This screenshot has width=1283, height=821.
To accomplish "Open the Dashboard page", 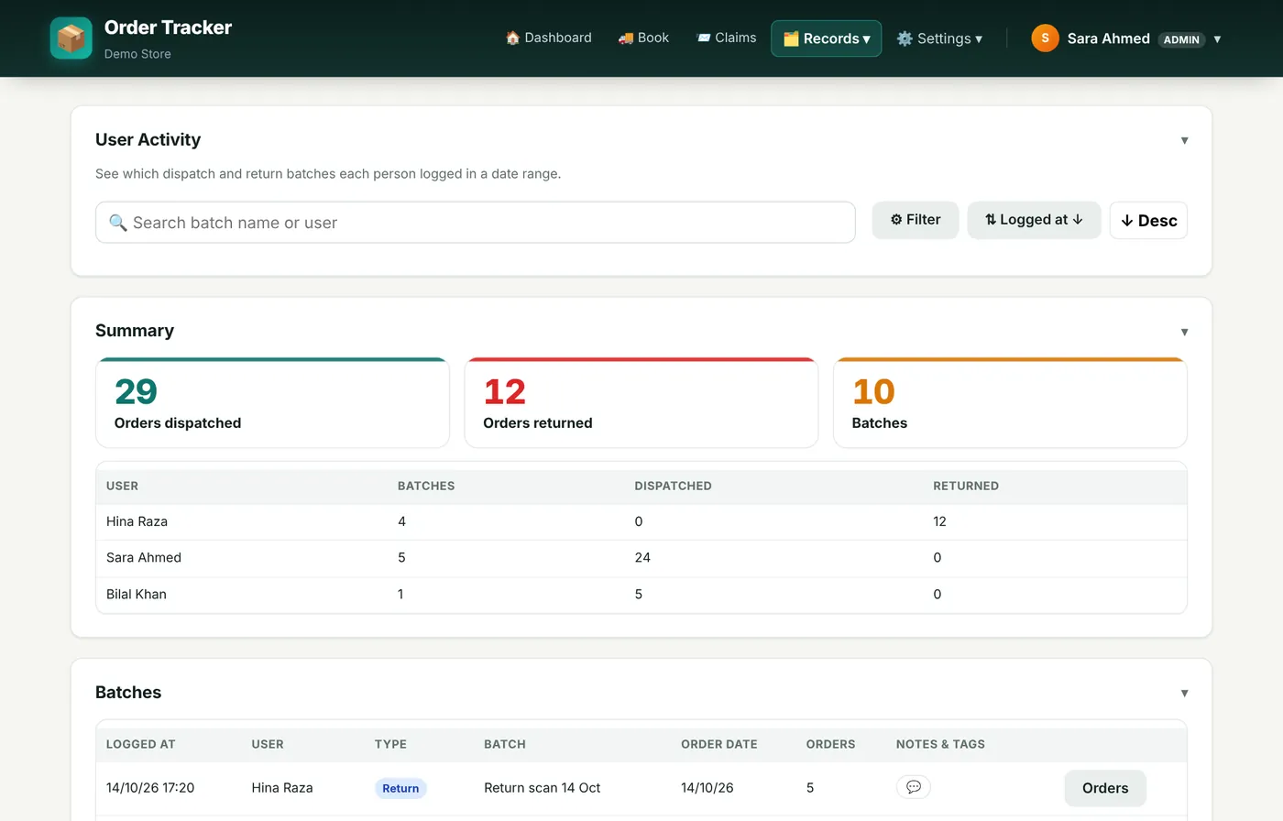I will (x=548, y=38).
